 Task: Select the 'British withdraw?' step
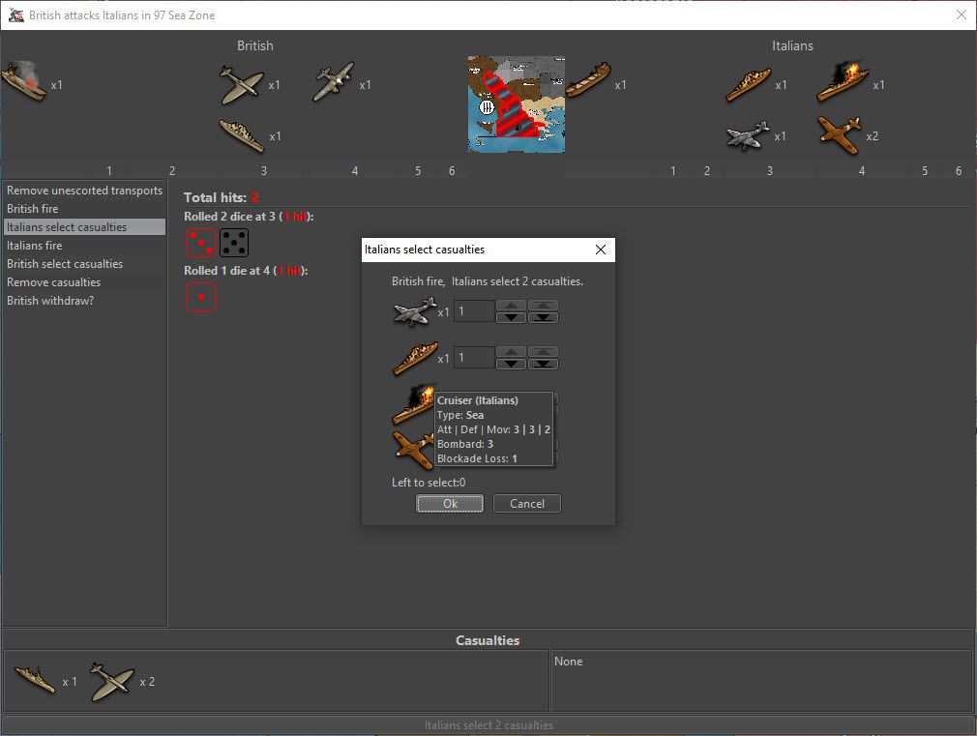coord(50,301)
